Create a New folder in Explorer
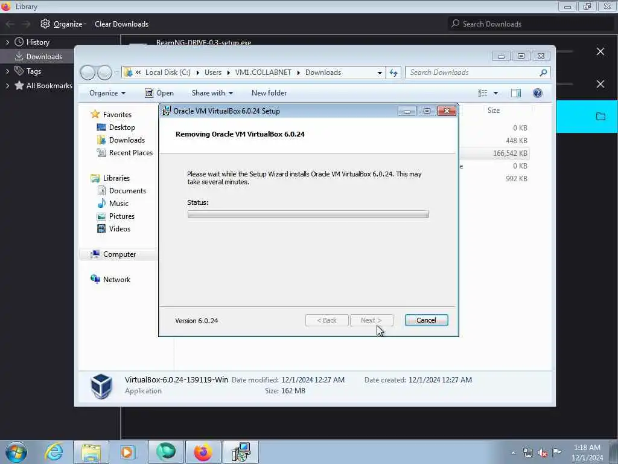The image size is (618, 464). (x=269, y=93)
